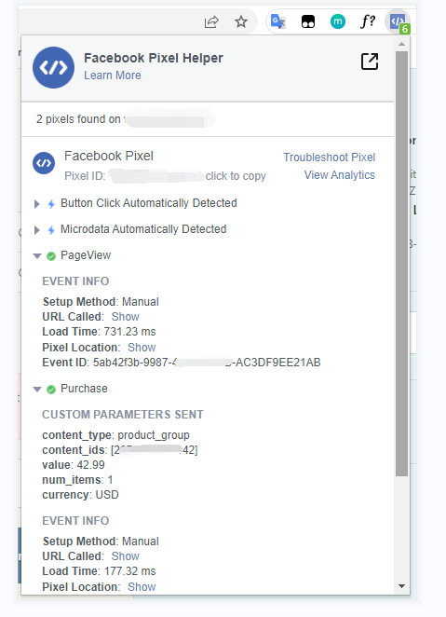
Task: Collapse the Purchase event section
Action: click(x=37, y=390)
